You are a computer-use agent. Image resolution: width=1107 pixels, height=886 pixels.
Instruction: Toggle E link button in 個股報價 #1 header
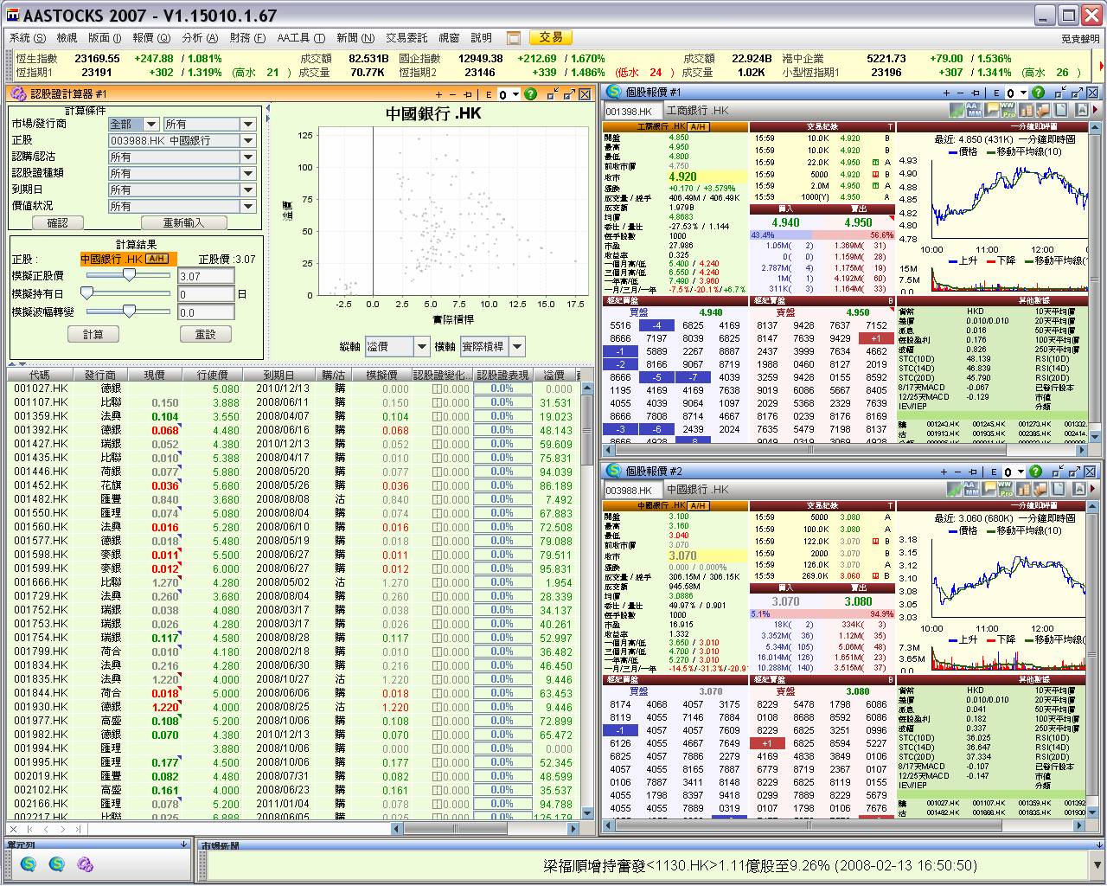pyautogui.click(x=996, y=93)
